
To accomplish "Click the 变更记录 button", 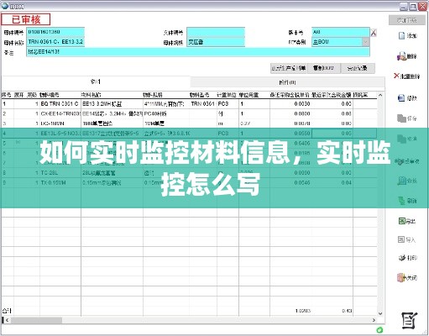I will pos(358,68).
